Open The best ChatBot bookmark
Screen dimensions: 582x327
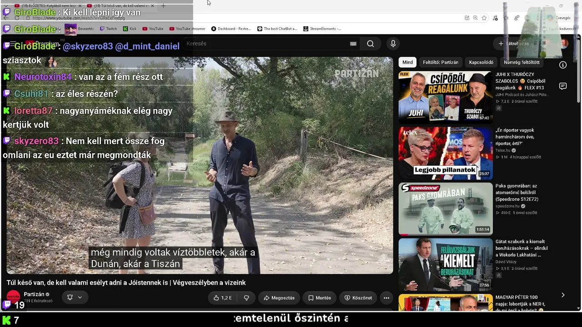click(277, 29)
